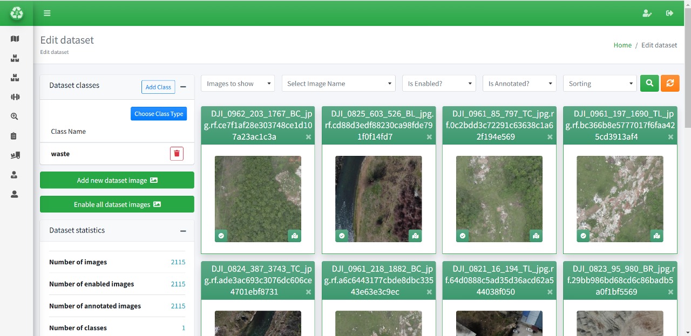This screenshot has height=336, width=691.
Task: Open the truck loading sidebar icon
Action: click(15, 155)
